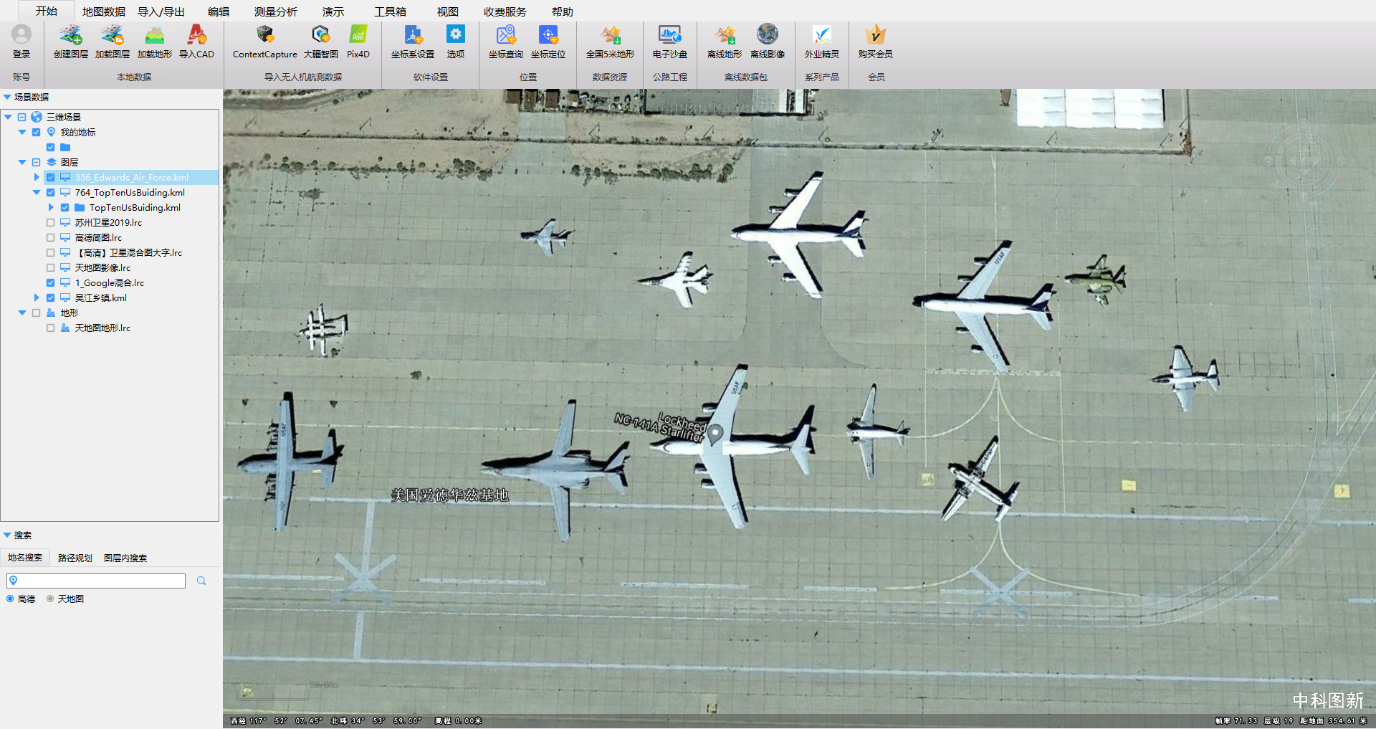
Task: Collapse the 场景数据 panel
Action: click(x=7, y=97)
